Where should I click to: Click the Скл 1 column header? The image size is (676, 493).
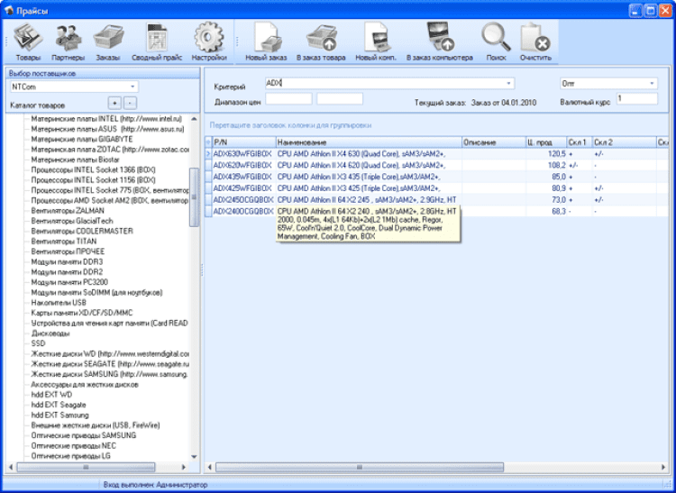coord(579,142)
